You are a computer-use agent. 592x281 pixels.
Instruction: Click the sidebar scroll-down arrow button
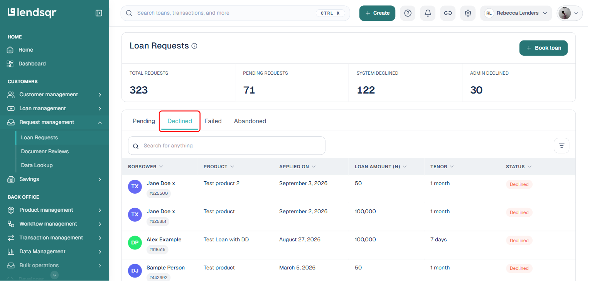[x=55, y=275]
